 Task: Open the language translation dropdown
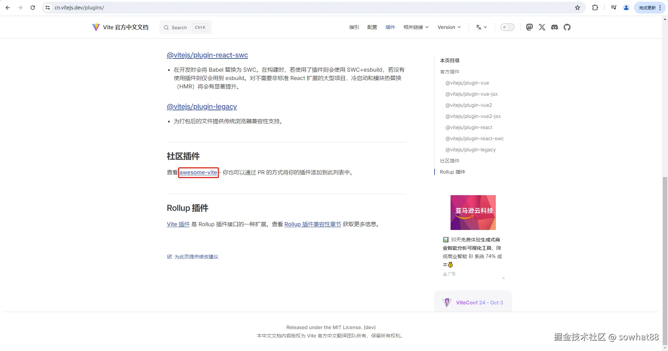pyautogui.click(x=482, y=27)
